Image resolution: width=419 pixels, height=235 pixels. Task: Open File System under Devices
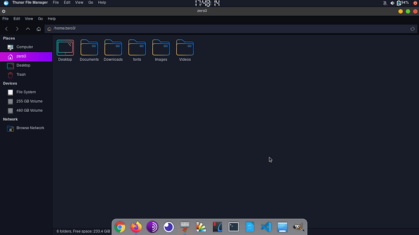[x=26, y=92]
